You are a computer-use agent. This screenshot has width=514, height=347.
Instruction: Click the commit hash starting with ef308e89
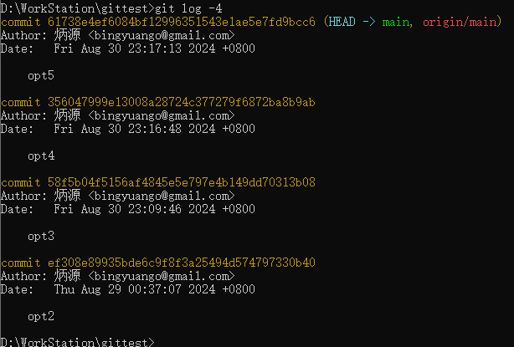click(182, 263)
